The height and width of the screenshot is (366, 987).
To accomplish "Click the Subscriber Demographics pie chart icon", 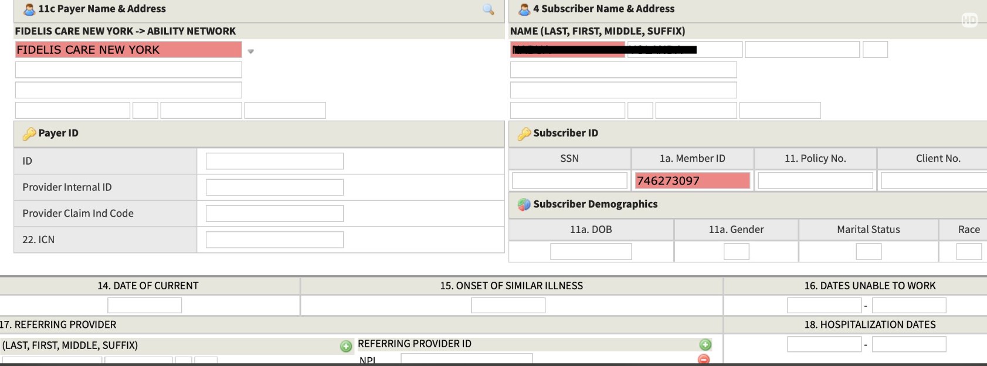I will [524, 204].
